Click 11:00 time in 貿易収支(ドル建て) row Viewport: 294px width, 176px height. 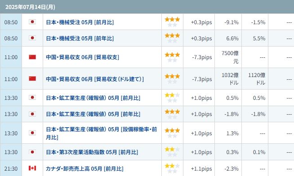coord(11,79)
